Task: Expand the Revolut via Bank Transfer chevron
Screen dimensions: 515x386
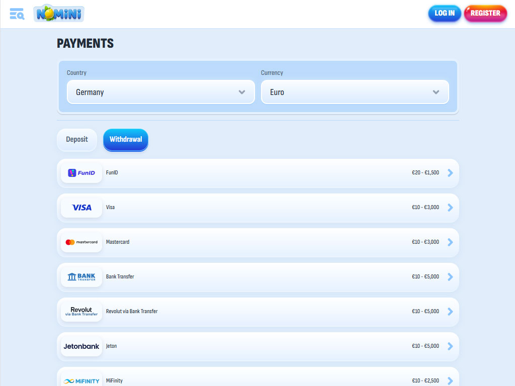Action: click(x=450, y=312)
